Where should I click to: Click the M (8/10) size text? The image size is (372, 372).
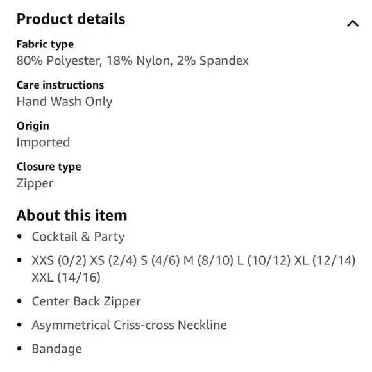[208, 260]
